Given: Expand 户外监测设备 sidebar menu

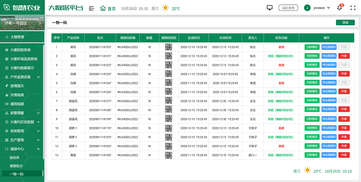Looking at the screenshot, I should [20, 77].
